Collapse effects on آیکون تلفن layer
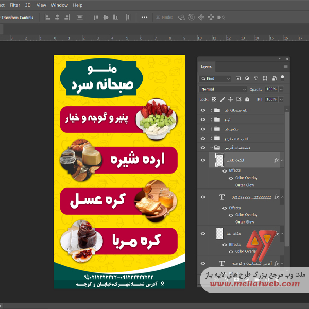The image size is (309, 309). 282,160
